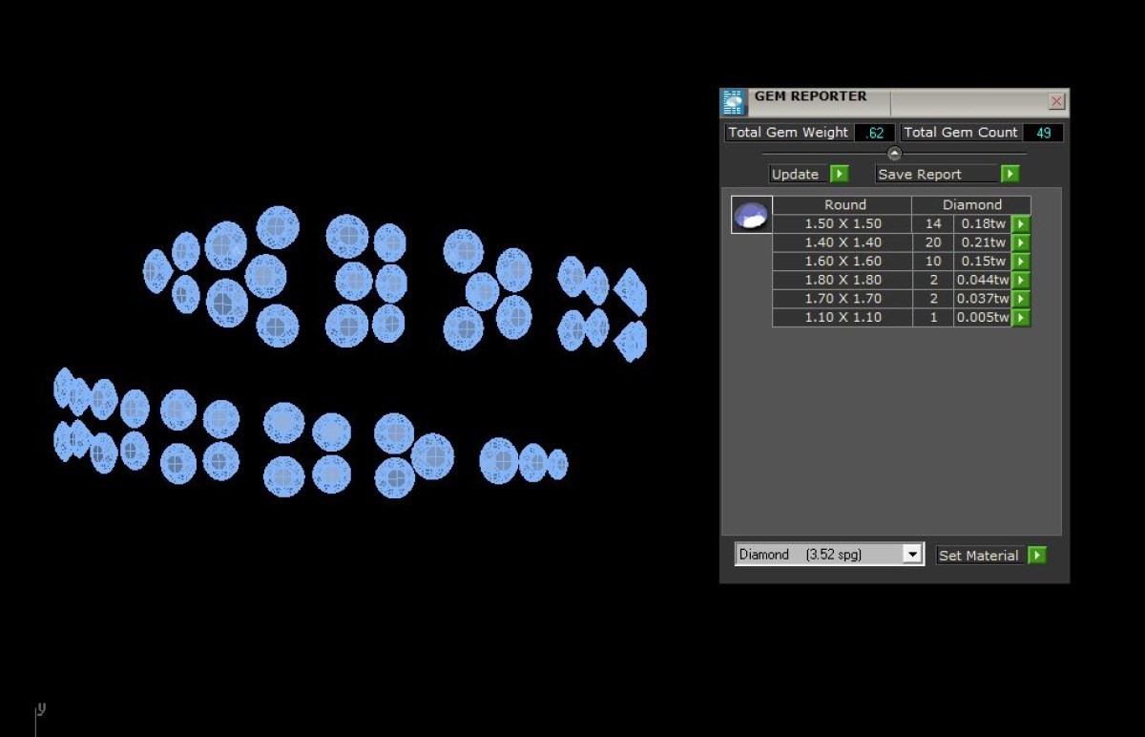Click the green arrow for the 1.80 X 1.80 row
Viewport: 1145px width, 737px height.
pyautogui.click(x=1020, y=280)
